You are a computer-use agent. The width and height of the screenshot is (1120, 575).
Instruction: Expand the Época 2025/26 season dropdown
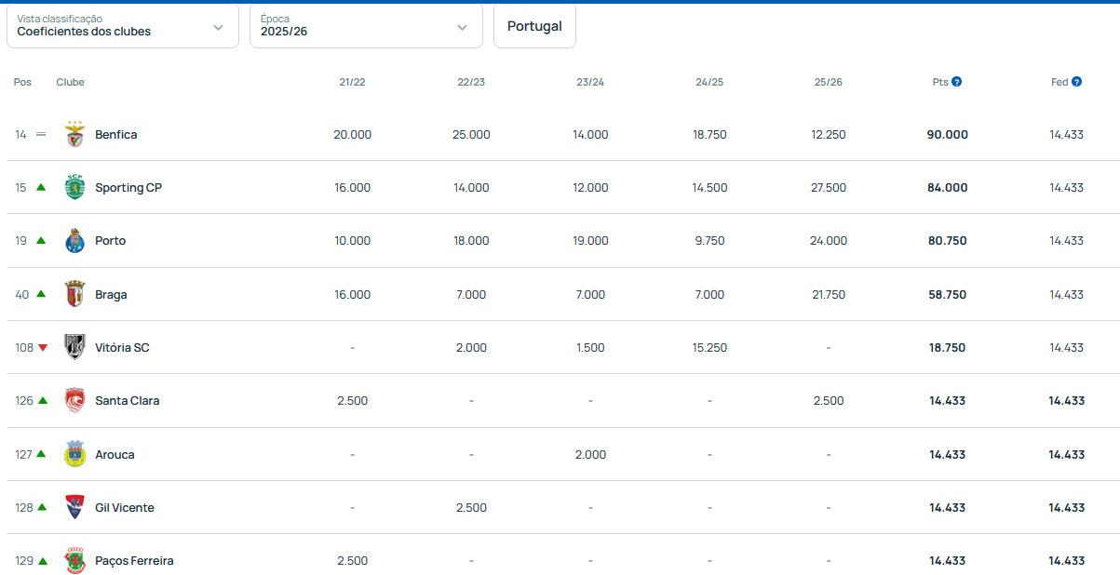(366, 26)
